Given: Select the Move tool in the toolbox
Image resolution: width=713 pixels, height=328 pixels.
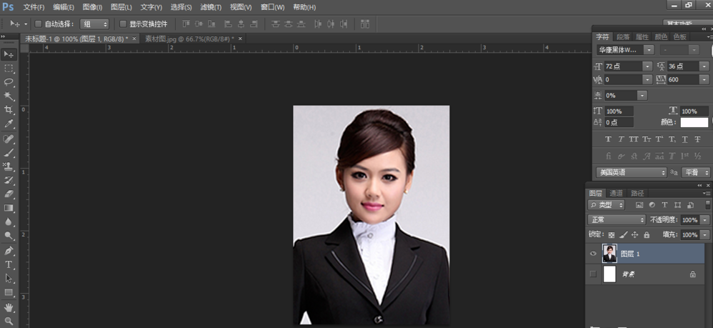Looking at the screenshot, I should click(x=9, y=54).
